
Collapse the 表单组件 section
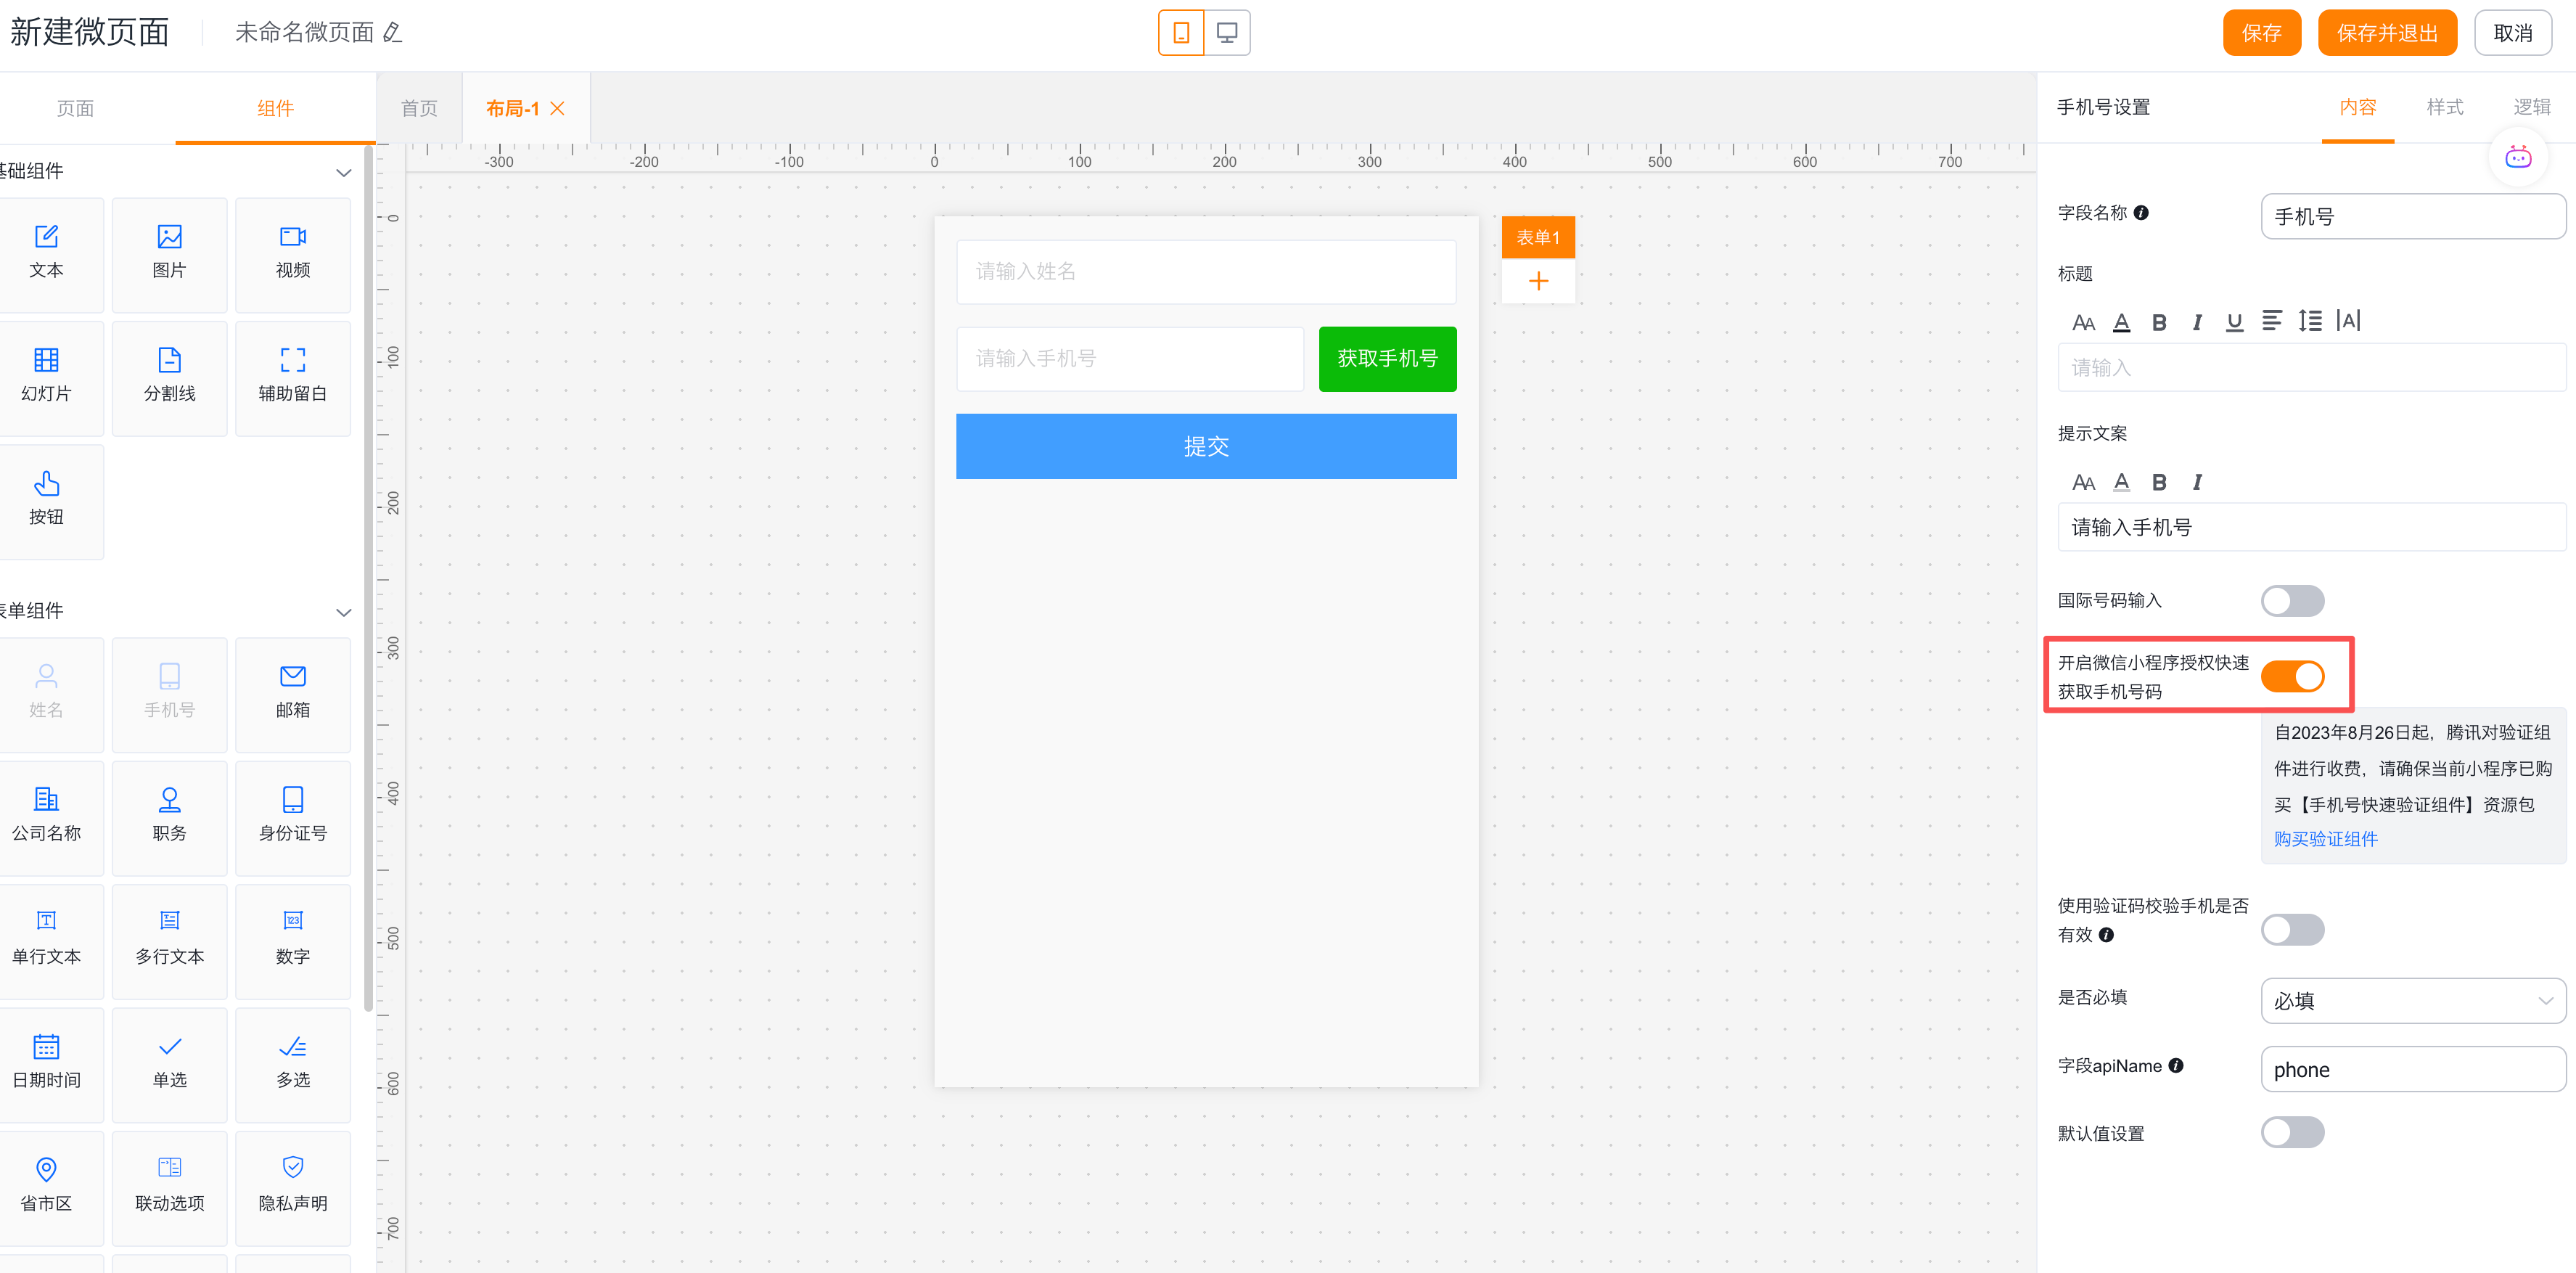click(x=343, y=612)
